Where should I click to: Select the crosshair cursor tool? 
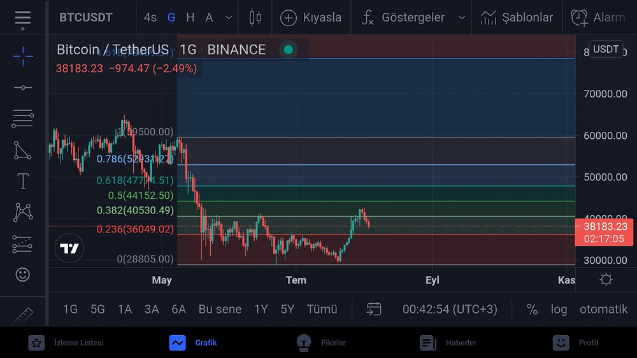(23, 55)
